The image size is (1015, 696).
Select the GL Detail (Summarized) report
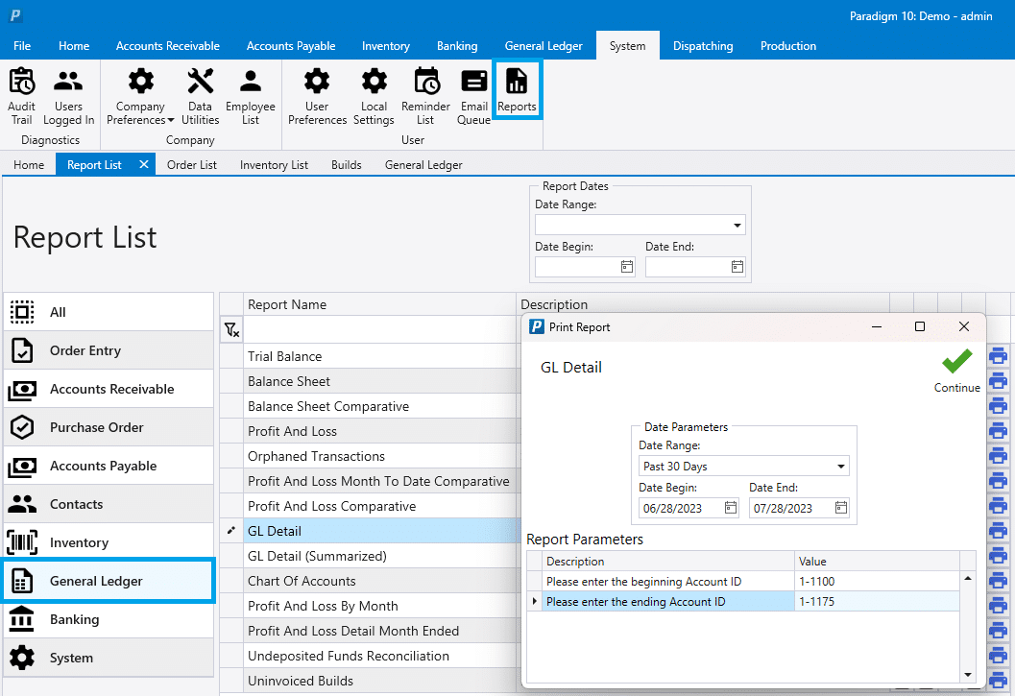(380, 556)
